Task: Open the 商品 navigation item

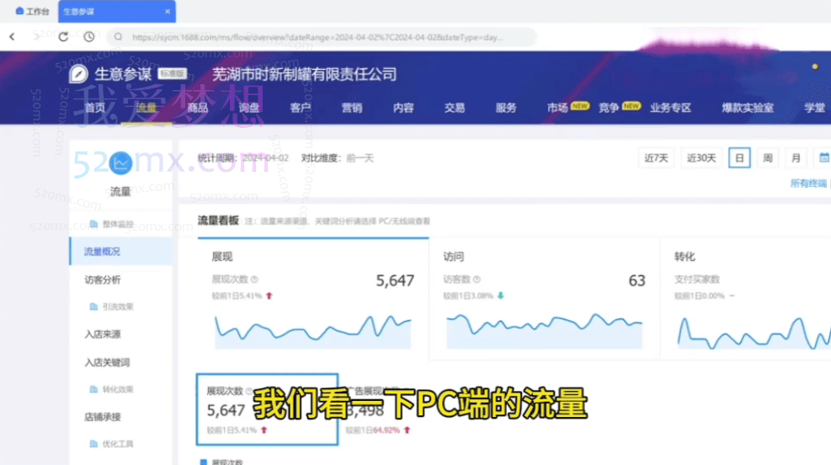Action: point(198,108)
